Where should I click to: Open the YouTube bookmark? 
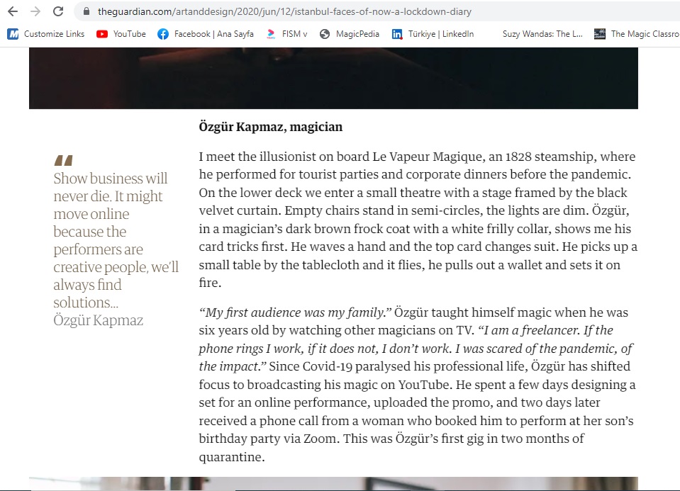pos(121,34)
